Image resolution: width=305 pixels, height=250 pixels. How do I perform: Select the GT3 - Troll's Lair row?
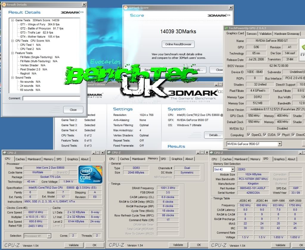(37, 33)
